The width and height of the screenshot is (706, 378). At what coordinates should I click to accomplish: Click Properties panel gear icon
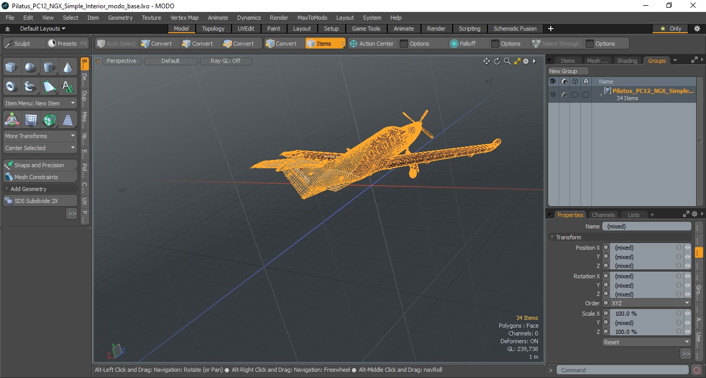695,214
